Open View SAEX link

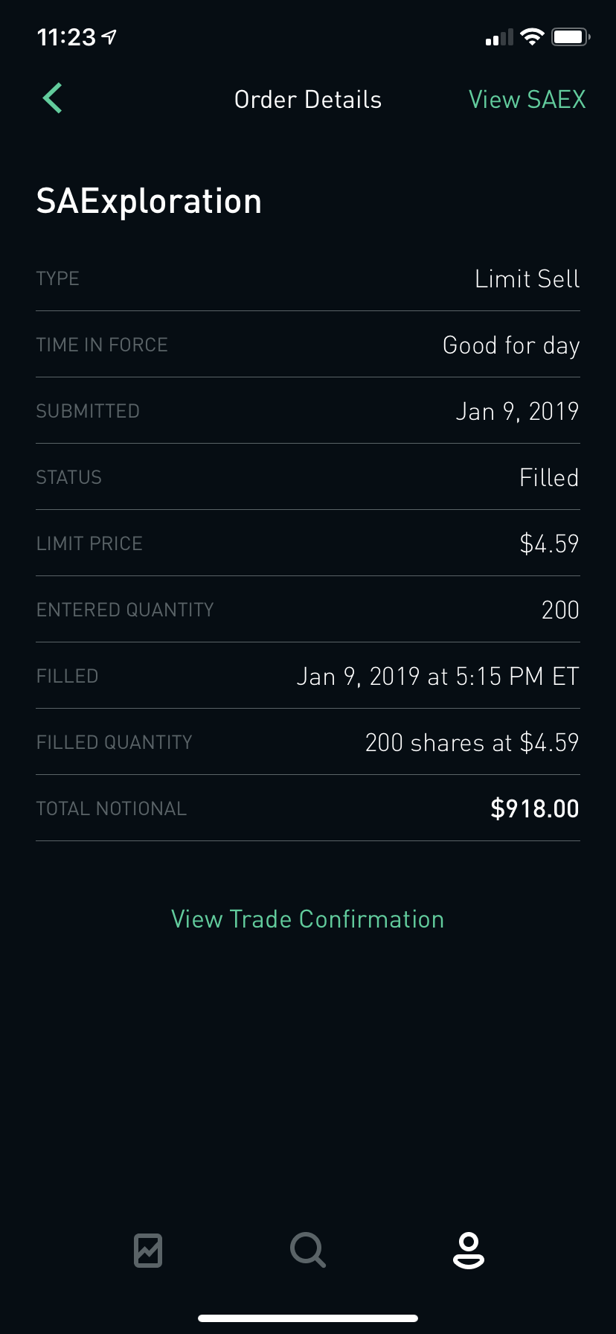pyautogui.click(x=527, y=100)
